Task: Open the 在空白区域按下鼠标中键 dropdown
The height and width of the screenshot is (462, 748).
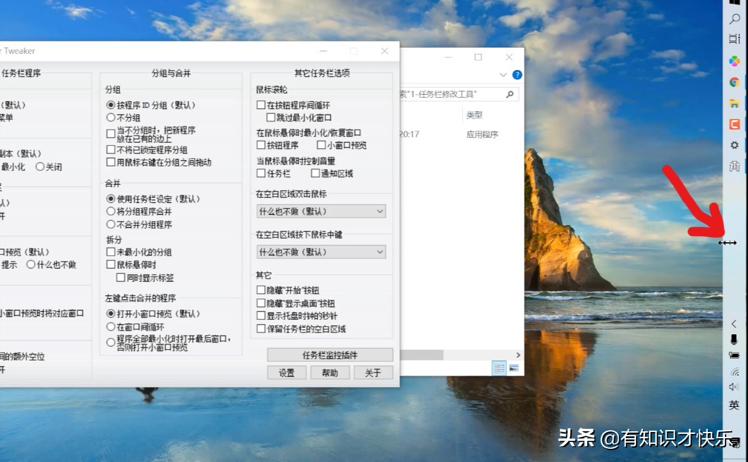Action: (x=320, y=252)
